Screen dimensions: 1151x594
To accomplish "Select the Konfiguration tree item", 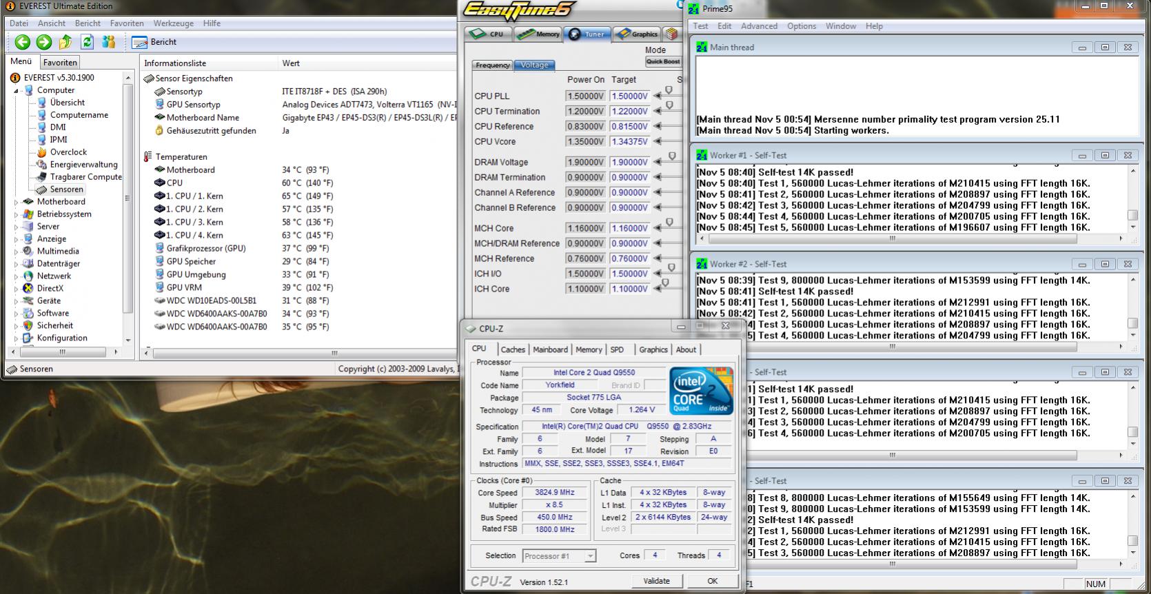I will [x=62, y=338].
